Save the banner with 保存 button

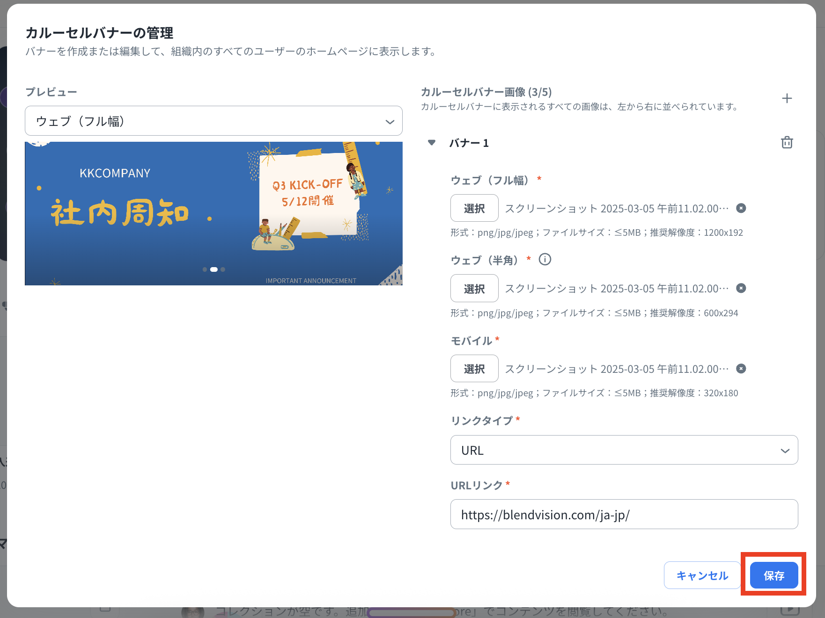coord(773,575)
